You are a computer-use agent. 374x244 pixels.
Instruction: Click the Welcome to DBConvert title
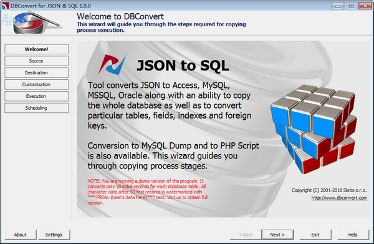tap(120, 16)
